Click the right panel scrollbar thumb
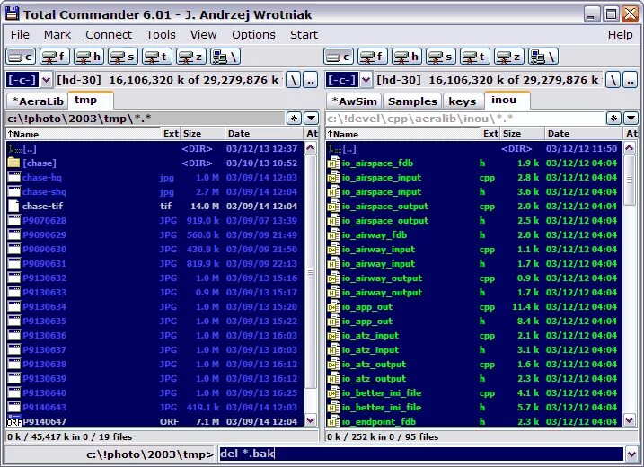Viewport: 644px width, 467px height. click(630, 180)
